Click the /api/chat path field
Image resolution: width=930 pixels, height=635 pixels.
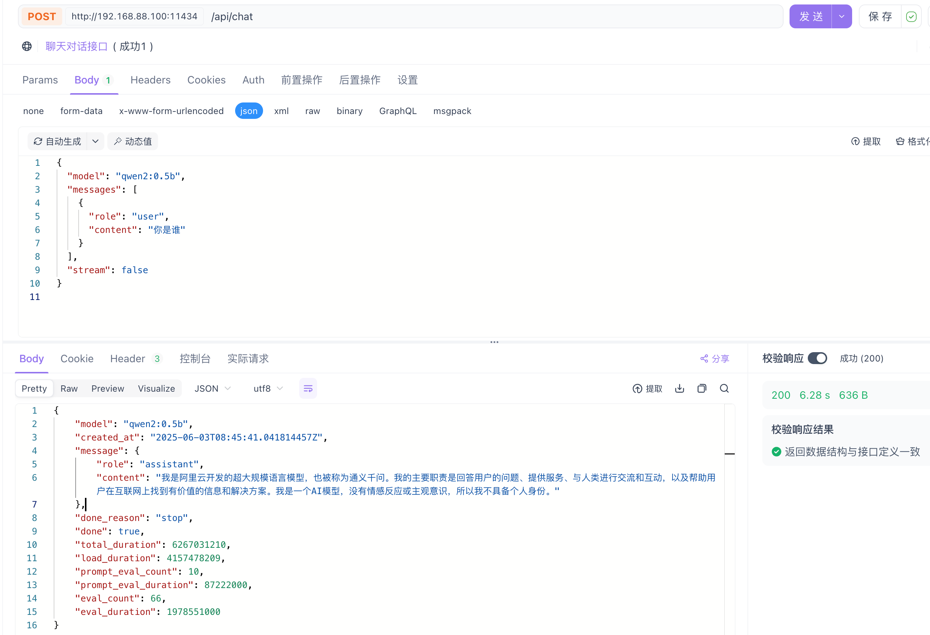pyautogui.click(x=232, y=16)
